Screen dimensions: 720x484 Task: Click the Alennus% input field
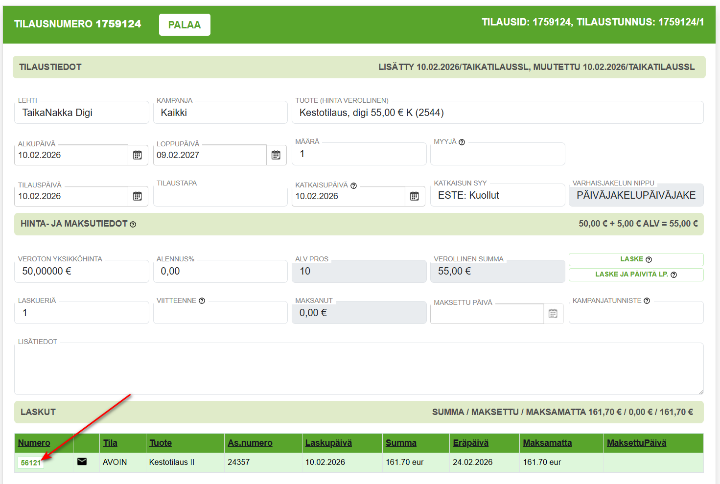pos(220,272)
